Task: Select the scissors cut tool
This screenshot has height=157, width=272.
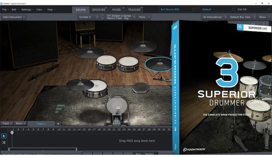Action: pyautogui.click(x=4, y=143)
